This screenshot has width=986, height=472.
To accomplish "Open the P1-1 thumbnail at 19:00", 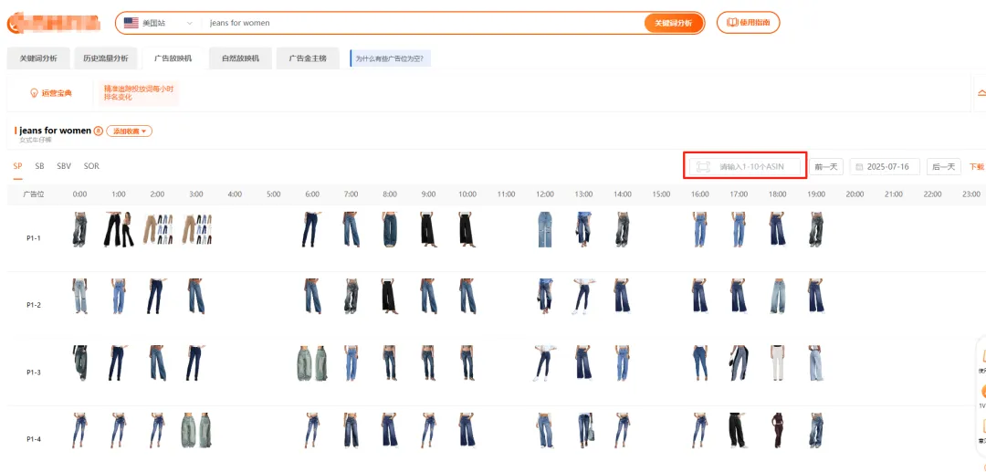I will tap(815, 229).
